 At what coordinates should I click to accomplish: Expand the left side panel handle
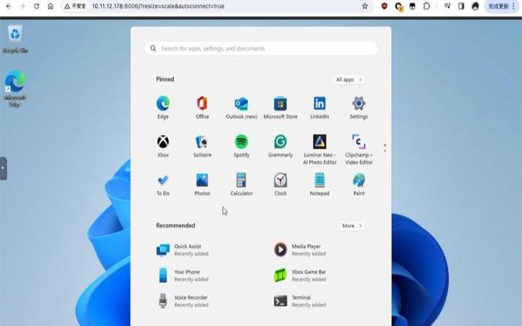(3, 169)
